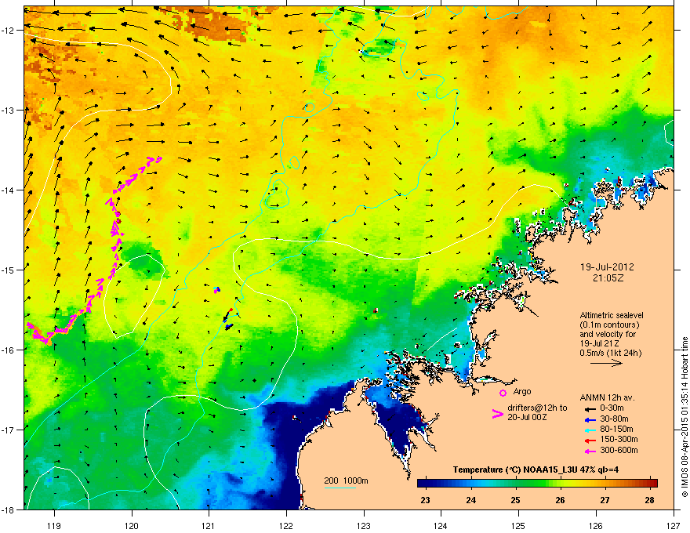
Task: Click the 0.5m/s reference velocity arrow
Action: tap(606, 363)
